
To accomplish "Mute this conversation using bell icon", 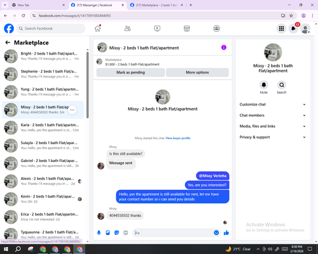I will click(x=264, y=85).
